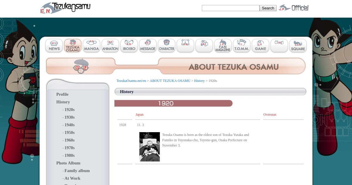Select 1980s in the sidebar

click(70, 155)
